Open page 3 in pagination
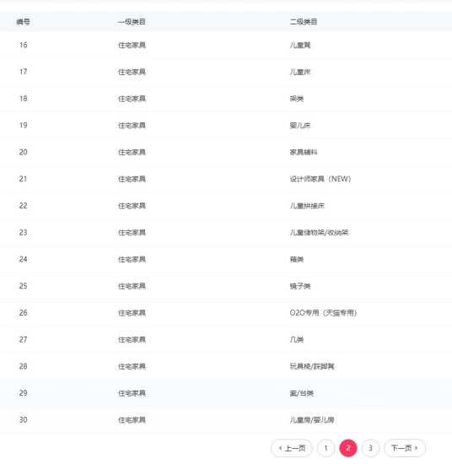This screenshot has height=464, width=452. tap(370, 448)
